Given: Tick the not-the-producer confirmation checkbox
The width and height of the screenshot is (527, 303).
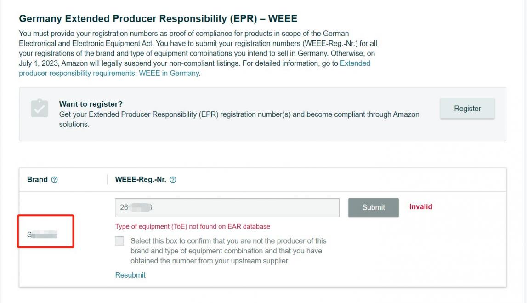Looking at the screenshot, I should pyautogui.click(x=119, y=241).
